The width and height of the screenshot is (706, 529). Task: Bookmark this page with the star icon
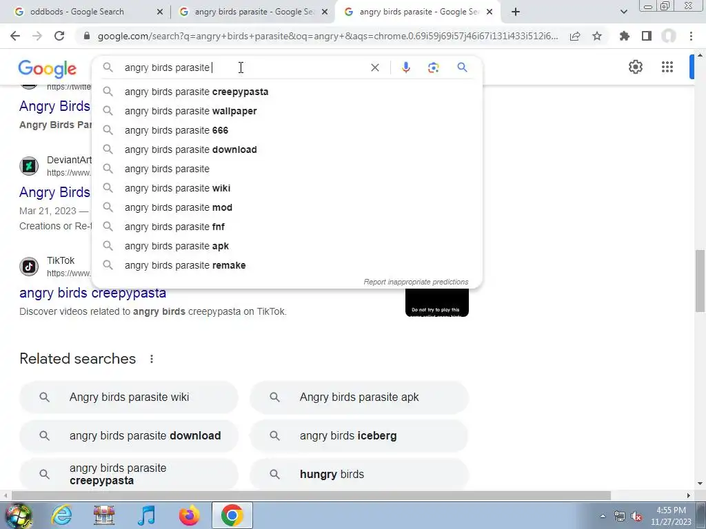pos(597,36)
